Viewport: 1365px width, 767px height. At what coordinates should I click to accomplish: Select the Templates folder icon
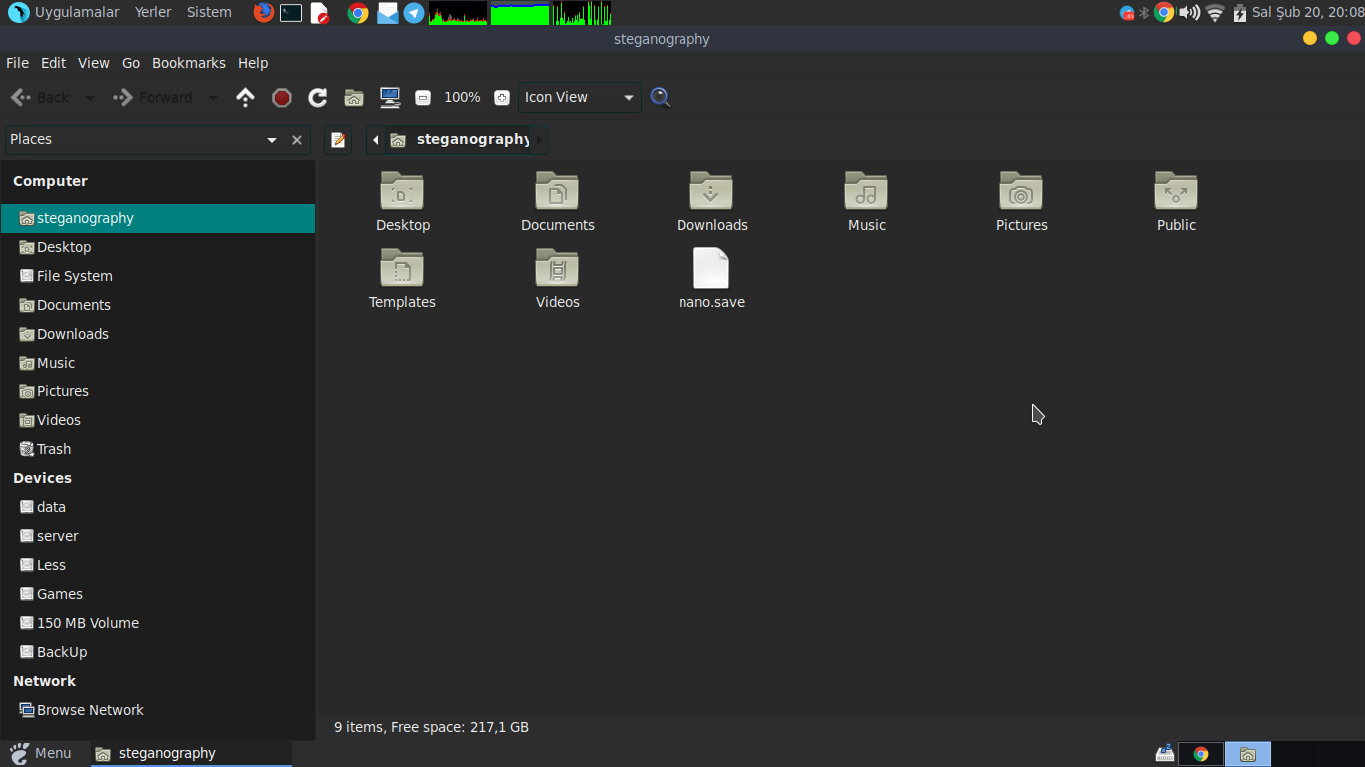point(402,267)
